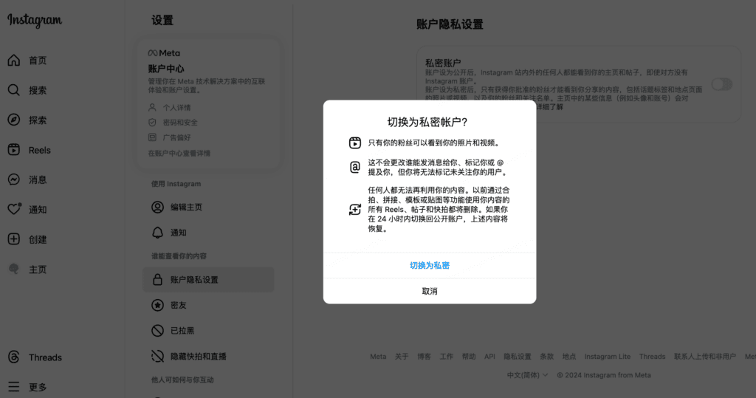Open the 个人详情 link
Screen dimensions: 756x398
pos(176,108)
